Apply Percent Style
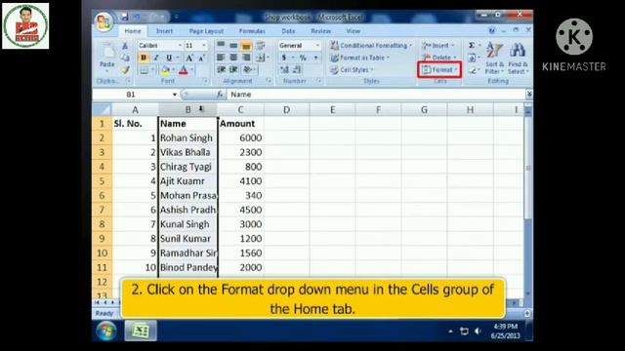This screenshot has height=351, width=625. [x=303, y=58]
